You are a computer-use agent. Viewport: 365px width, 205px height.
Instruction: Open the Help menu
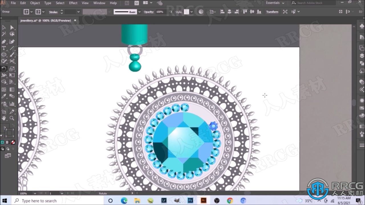[113, 3]
